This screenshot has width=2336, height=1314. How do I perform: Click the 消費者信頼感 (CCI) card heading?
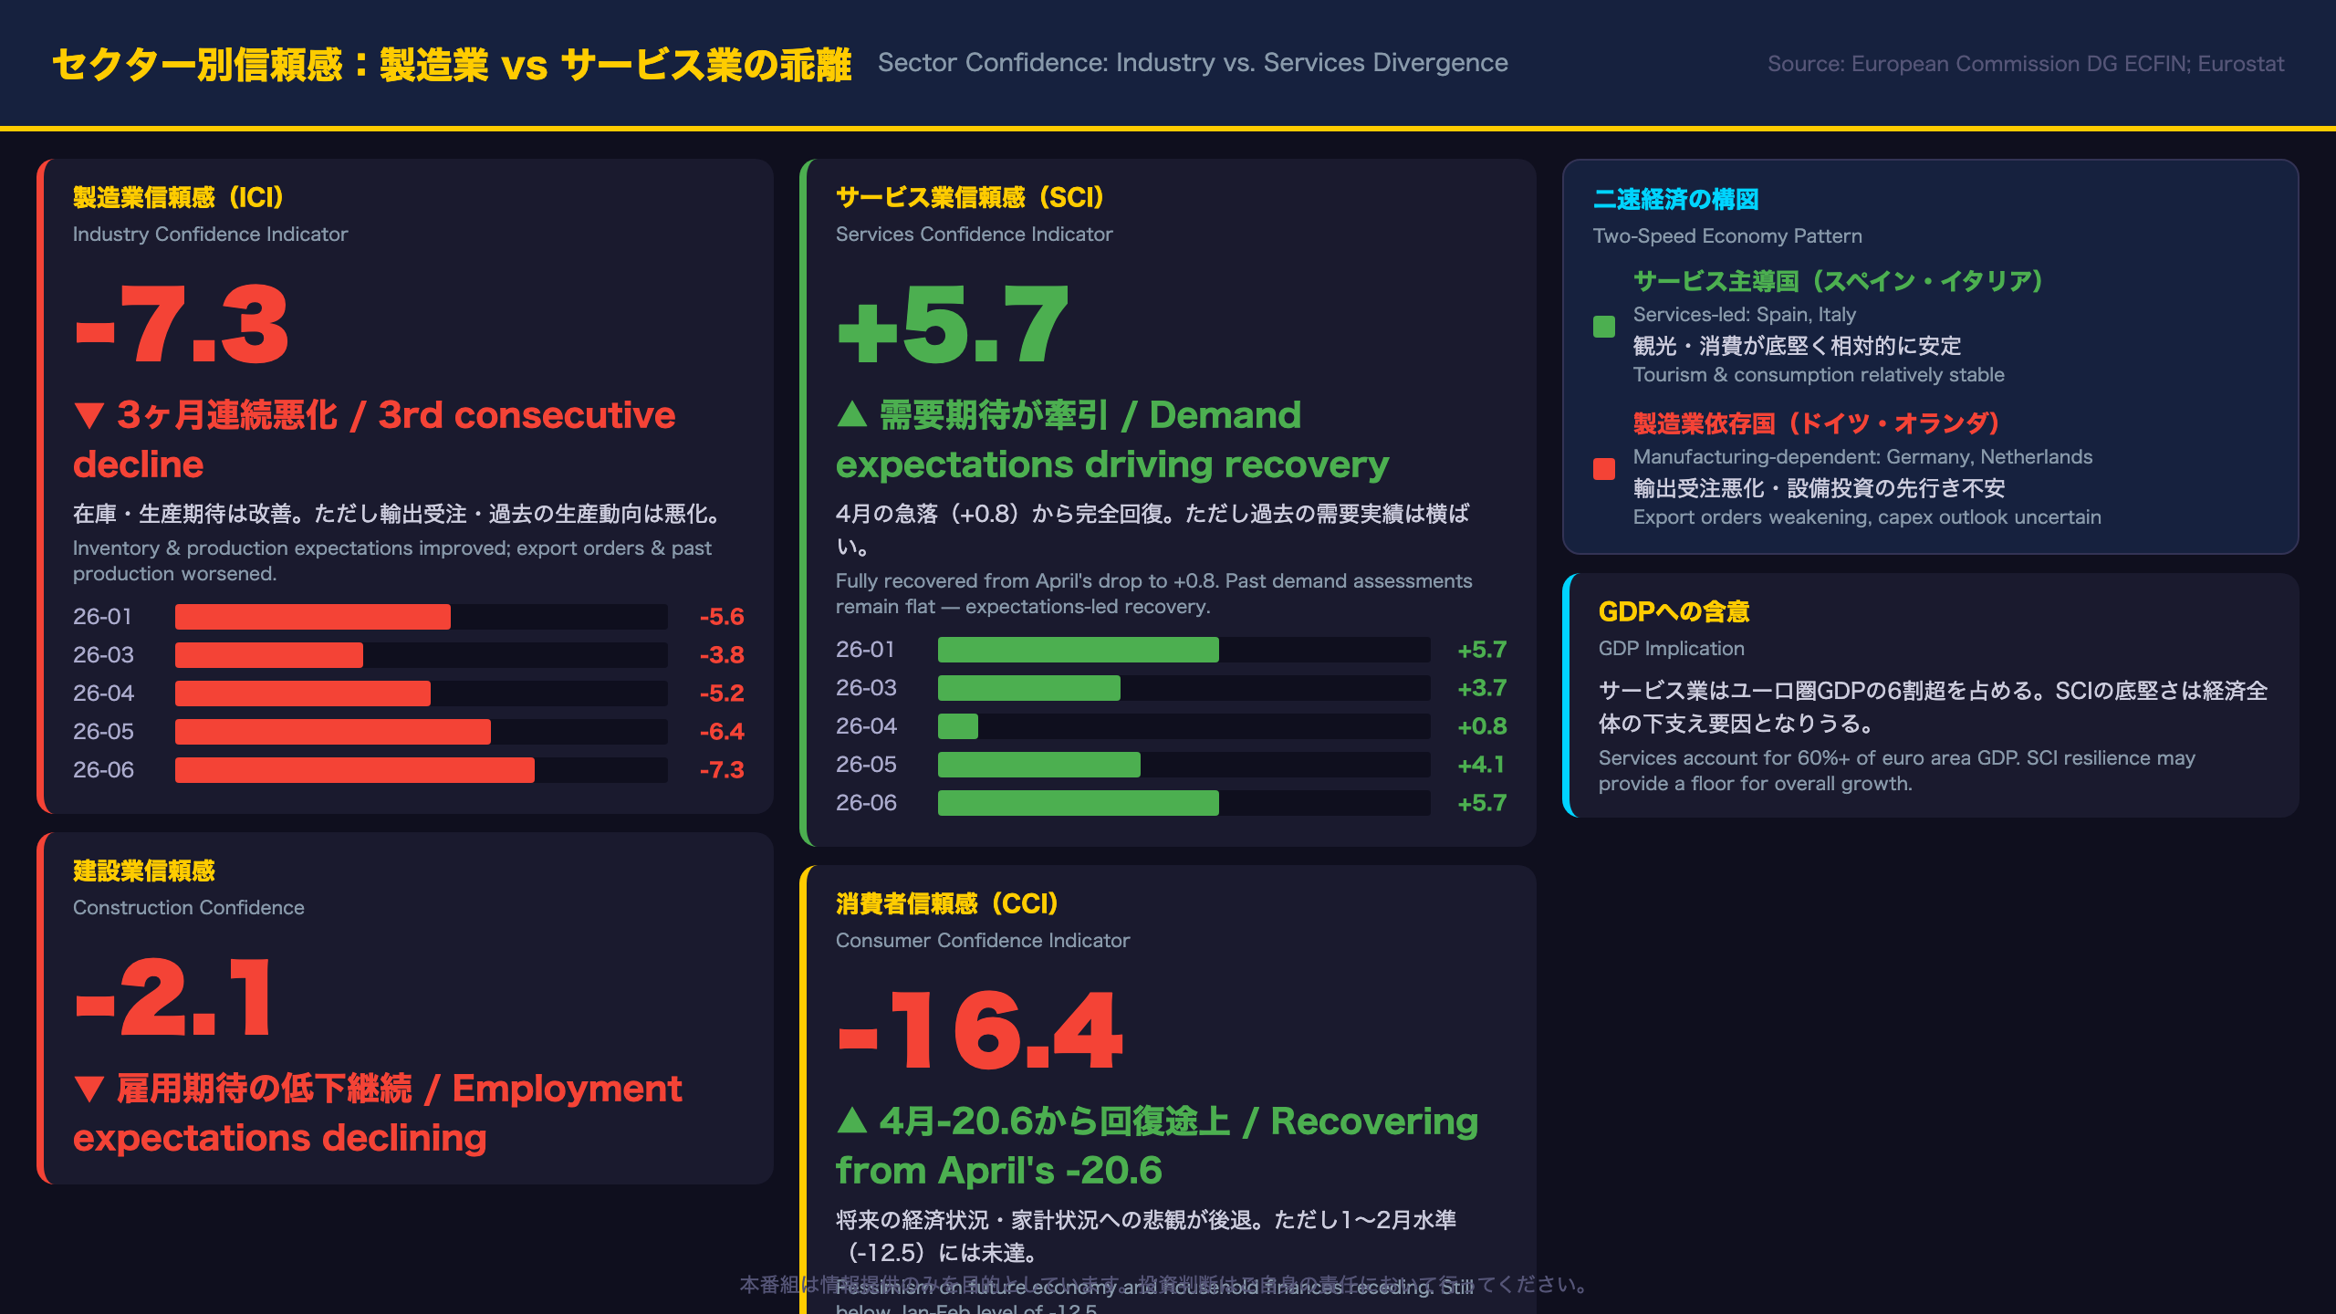tap(947, 903)
